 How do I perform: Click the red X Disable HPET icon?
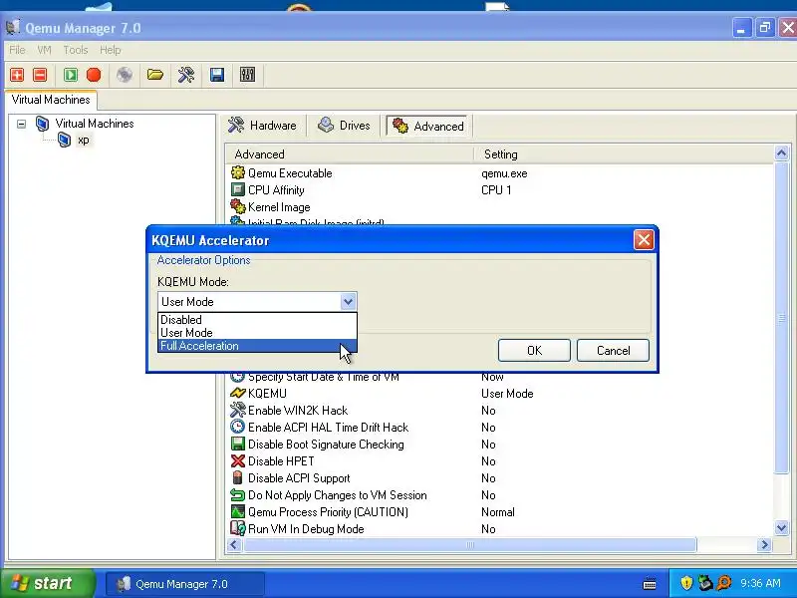pyautogui.click(x=237, y=460)
